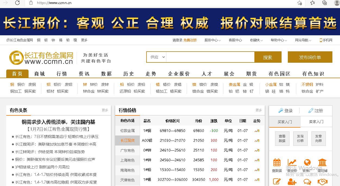Add page to favorites with the star-plus icon
Image resolution: width=340 pixels, height=186 pixels.
[300, 3]
